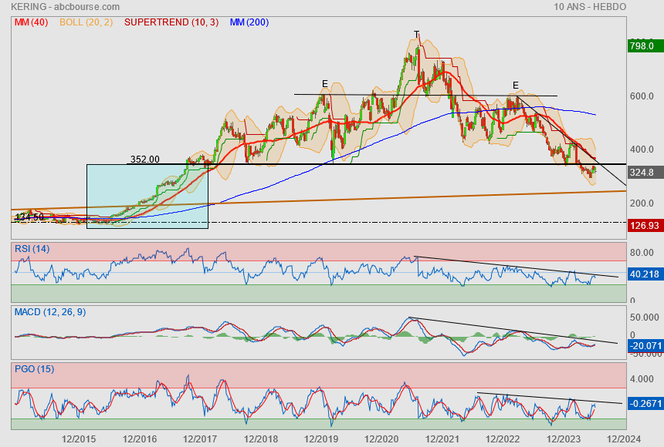Select the "MM (40)" legend label
664x447 pixels.
point(32,22)
